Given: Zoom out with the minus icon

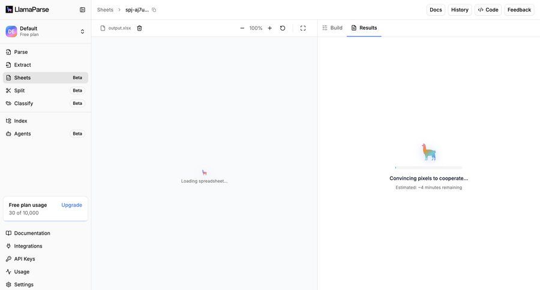Looking at the screenshot, I should pos(242,28).
